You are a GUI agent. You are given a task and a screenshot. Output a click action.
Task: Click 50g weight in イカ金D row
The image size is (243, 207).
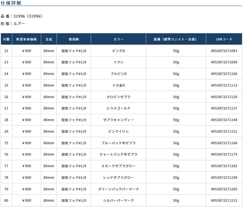(176, 85)
